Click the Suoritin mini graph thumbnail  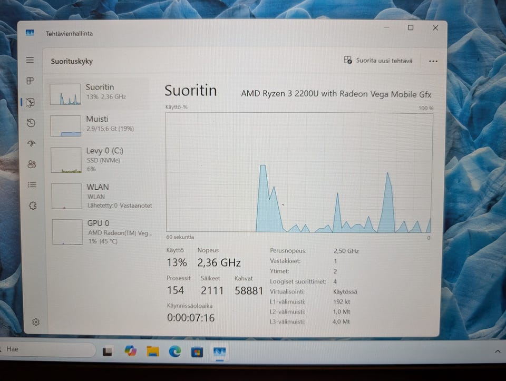[65, 94]
